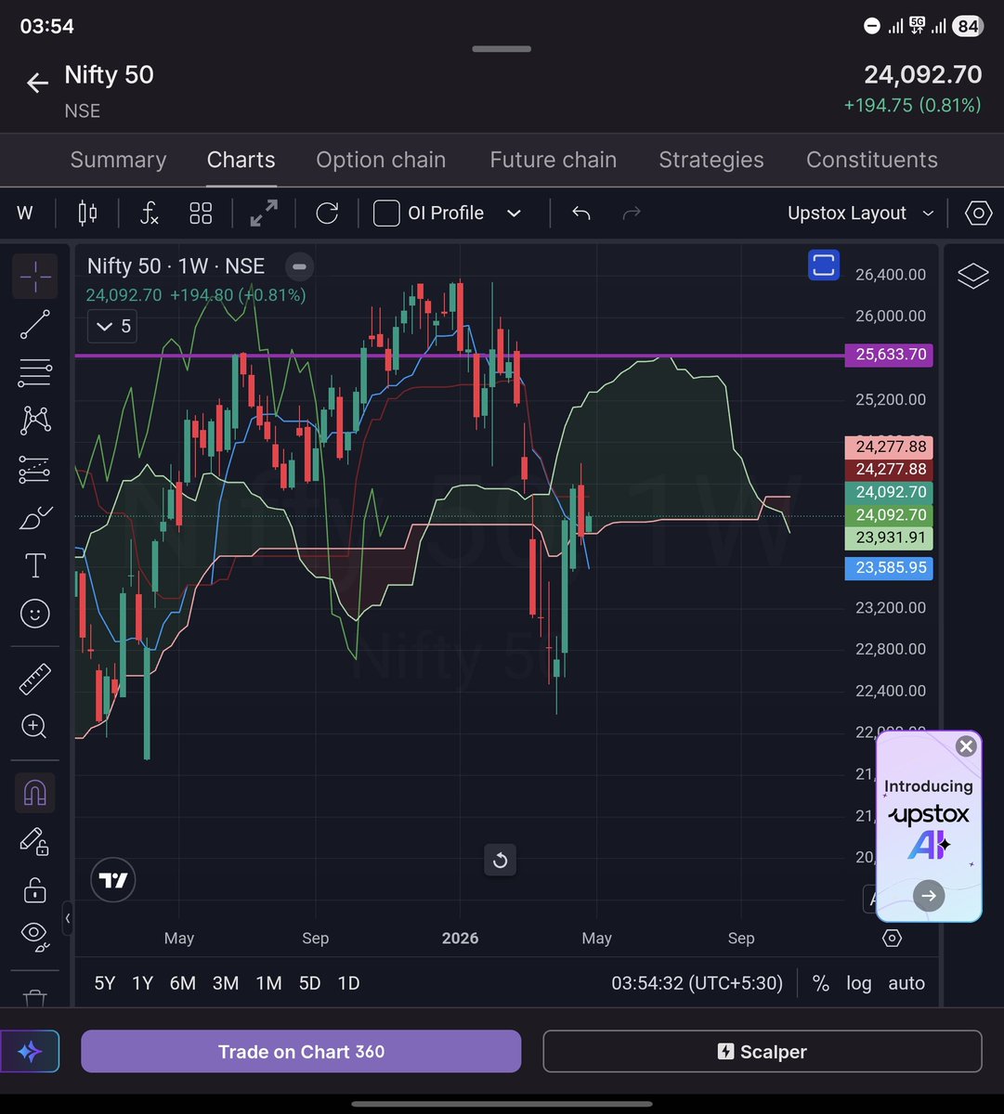
Task: Set range to 1M
Action: [268, 983]
